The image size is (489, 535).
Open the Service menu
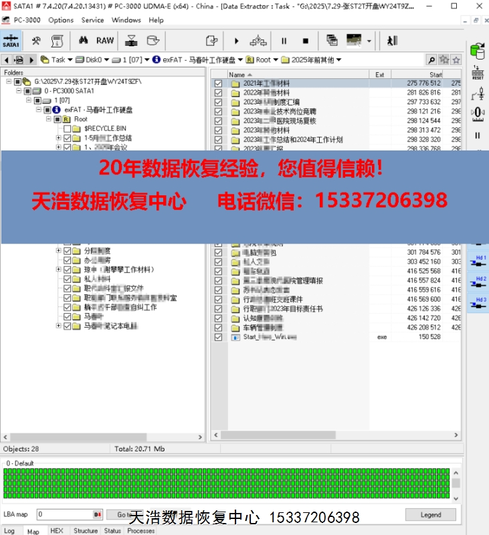pyautogui.click(x=93, y=20)
